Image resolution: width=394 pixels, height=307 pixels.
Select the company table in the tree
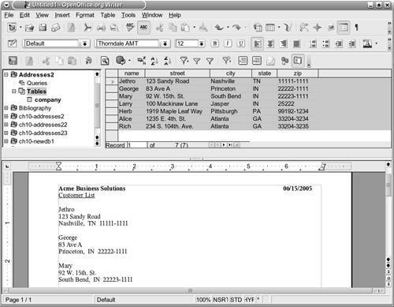[x=47, y=99]
